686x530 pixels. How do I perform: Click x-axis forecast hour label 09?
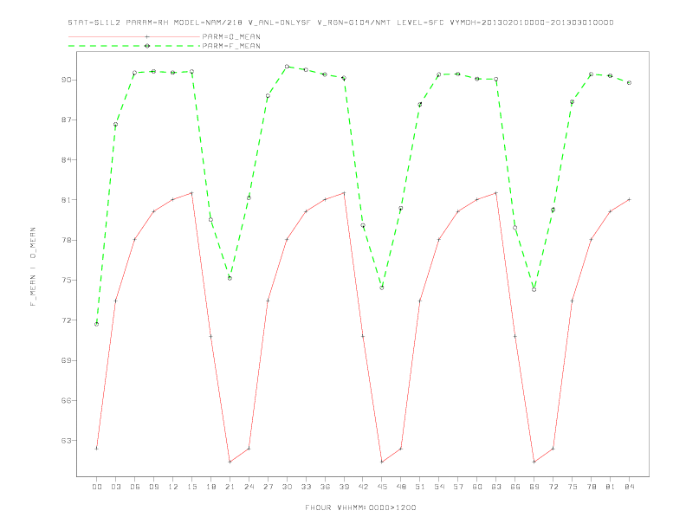pos(153,487)
